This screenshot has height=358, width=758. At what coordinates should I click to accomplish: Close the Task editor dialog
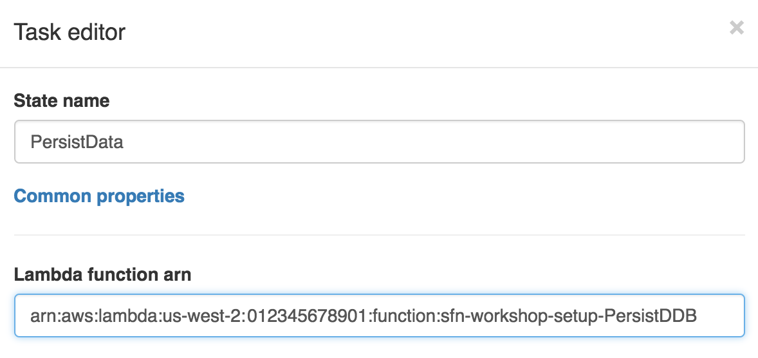pos(736,28)
